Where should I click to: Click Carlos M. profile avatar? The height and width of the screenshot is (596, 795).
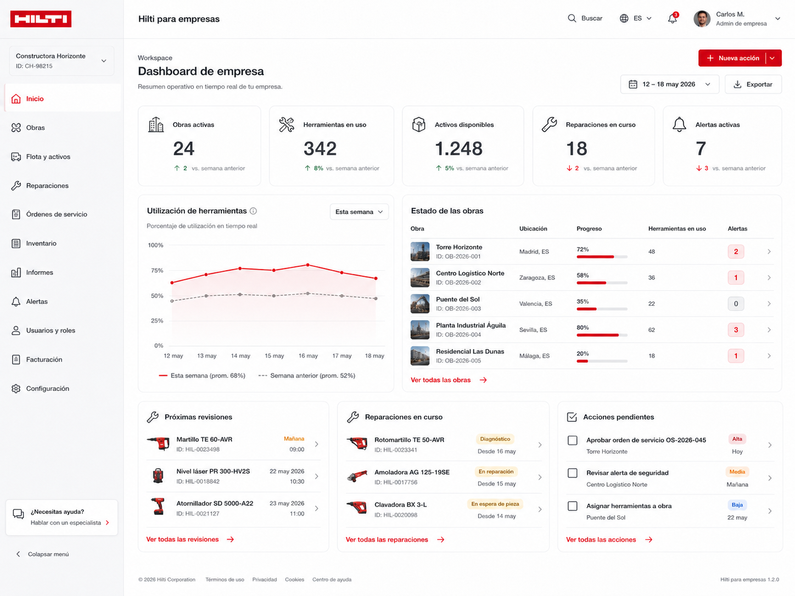pos(702,19)
